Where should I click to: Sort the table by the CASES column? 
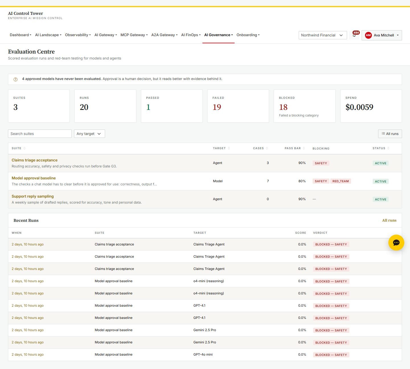260,148
